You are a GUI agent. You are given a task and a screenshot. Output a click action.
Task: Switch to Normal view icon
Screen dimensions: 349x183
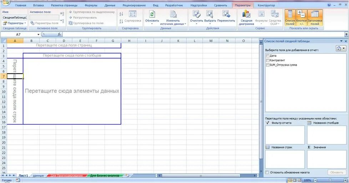[x=290, y=181]
